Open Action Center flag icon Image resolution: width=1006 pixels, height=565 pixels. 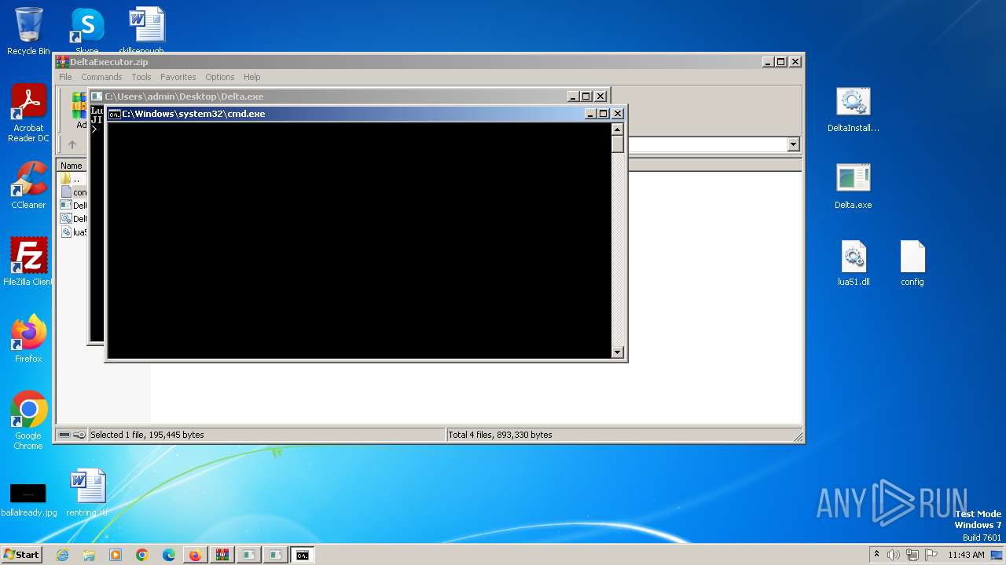click(x=931, y=555)
